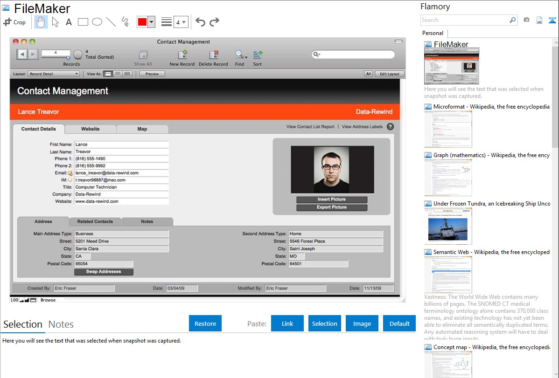Click the redo arrow
Screen dimensions: 559x378
[x=214, y=22]
